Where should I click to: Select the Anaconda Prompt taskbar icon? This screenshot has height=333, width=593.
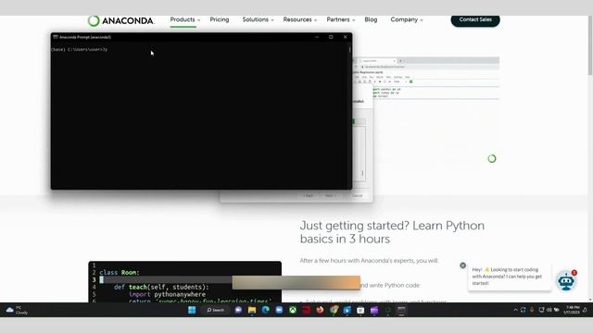(x=401, y=310)
